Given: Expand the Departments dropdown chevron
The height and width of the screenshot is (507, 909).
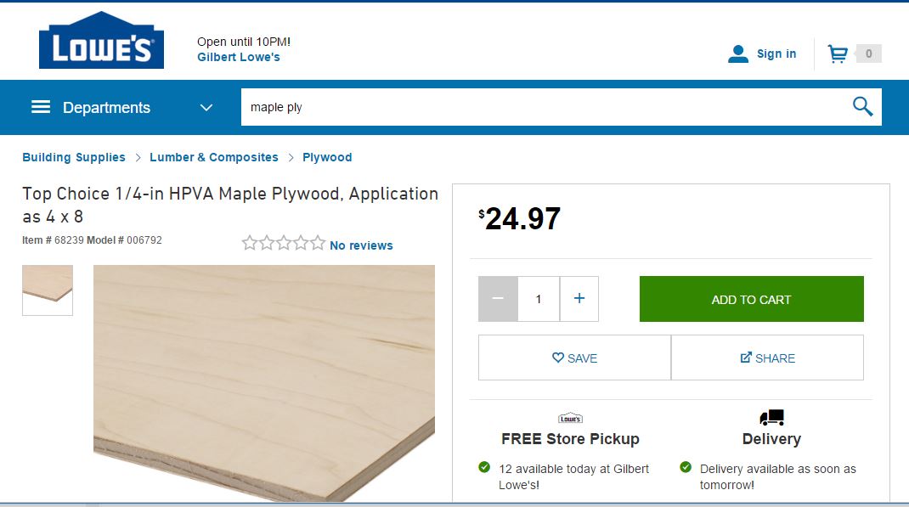Looking at the screenshot, I should (205, 107).
